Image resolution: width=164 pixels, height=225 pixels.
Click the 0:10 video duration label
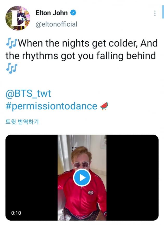click(16, 213)
